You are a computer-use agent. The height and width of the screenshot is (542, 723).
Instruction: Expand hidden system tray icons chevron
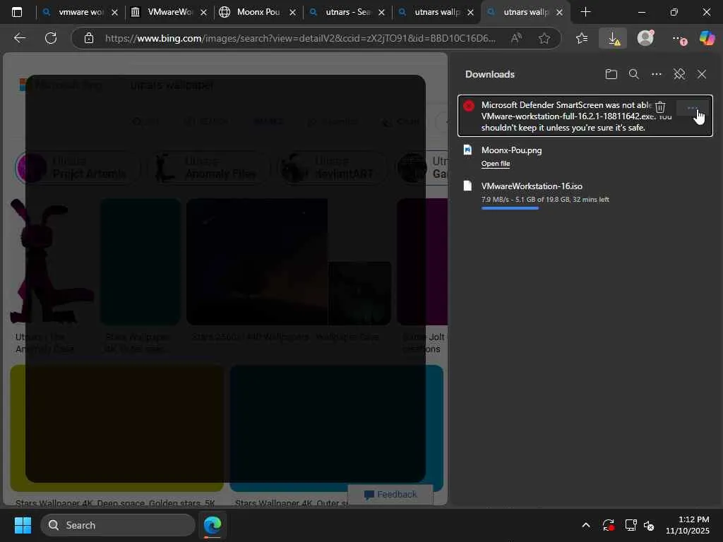(x=585, y=525)
